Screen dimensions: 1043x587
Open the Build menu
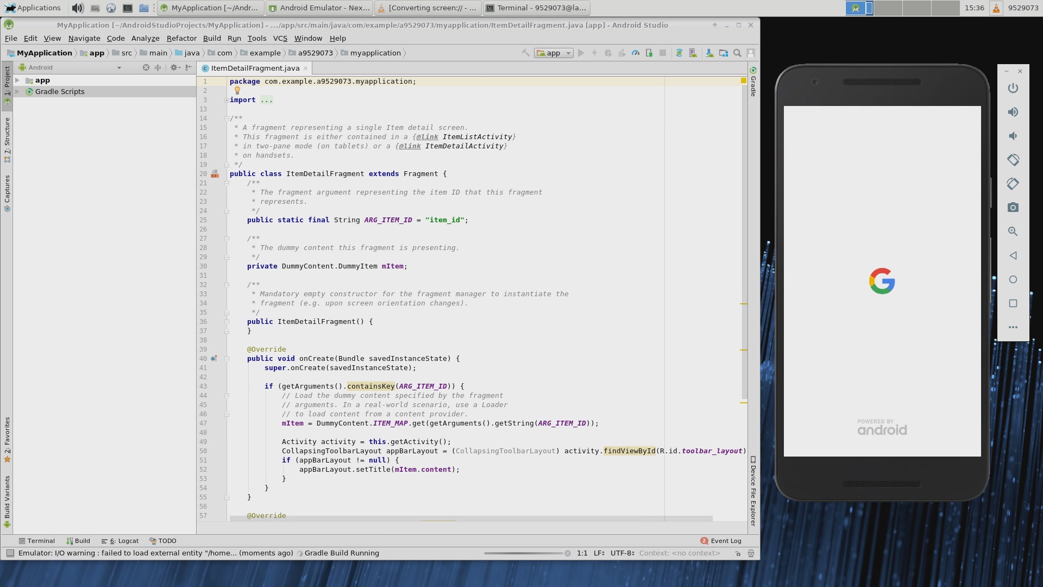pyautogui.click(x=212, y=39)
